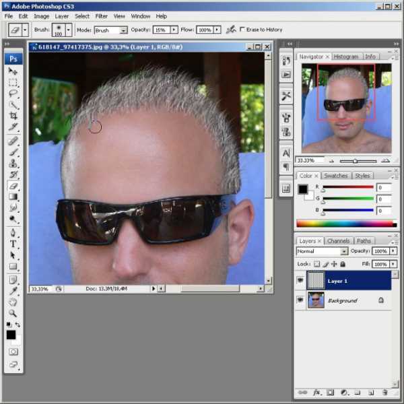Select the Brush tool in toolbox
This screenshot has width=404, height=404.
point(13,152)
